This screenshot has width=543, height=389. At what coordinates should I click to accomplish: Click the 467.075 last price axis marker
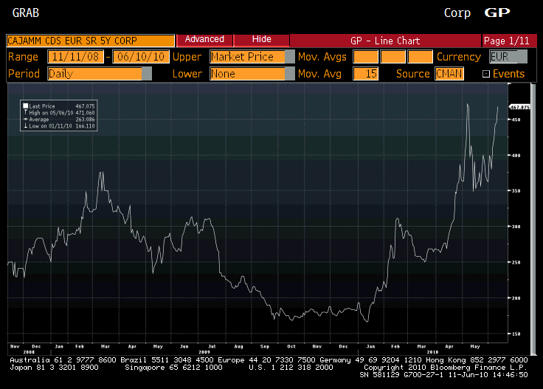coord(519,107)
